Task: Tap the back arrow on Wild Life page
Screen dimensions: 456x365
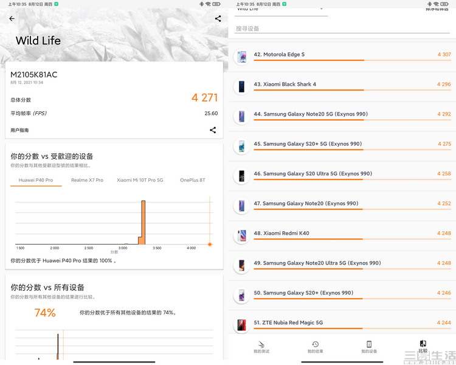Action: click(12, 19)
